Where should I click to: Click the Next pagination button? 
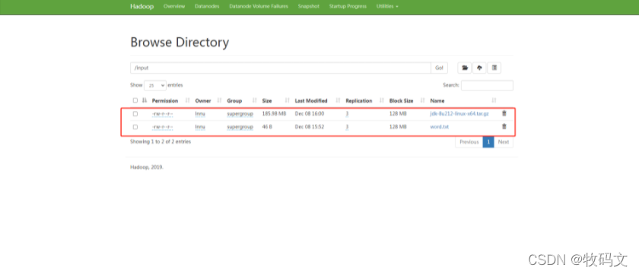pos(504,142)
